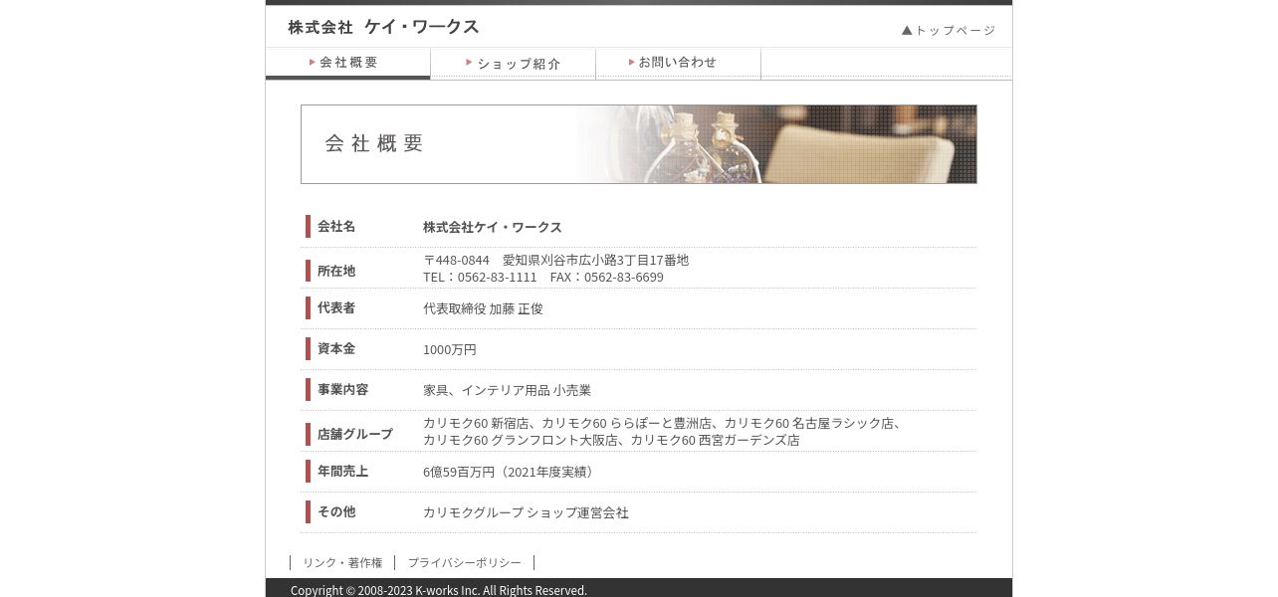Click the TEL 0562-83-1111 line

[x=543, y=277]
